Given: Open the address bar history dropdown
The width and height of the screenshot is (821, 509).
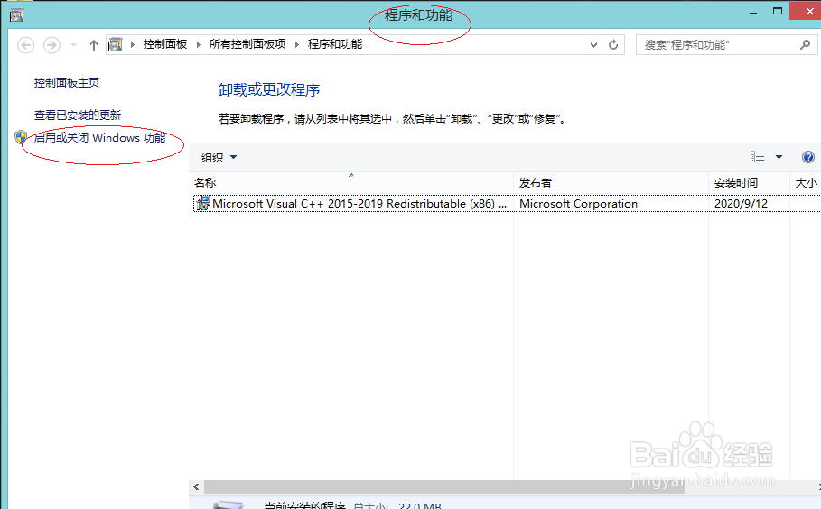Looking at the screenshot, I should click(x=593, y=45).
